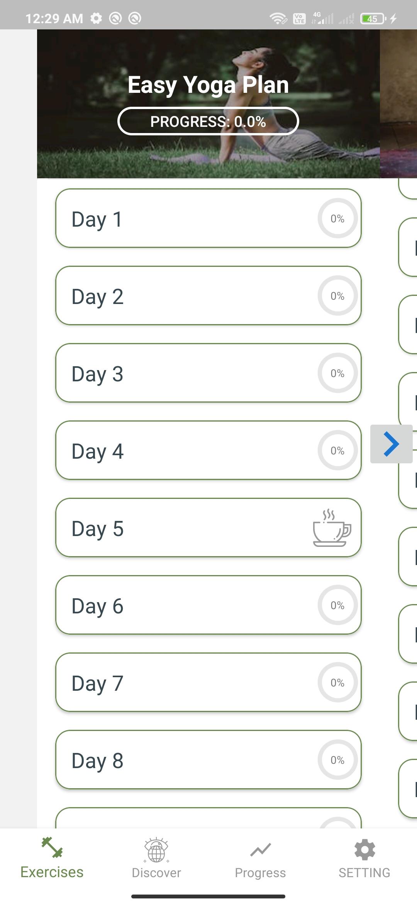Viewport: 417px width, 905px height.
Task: Tap the Progress chart line icon
Action: point(261,849)
